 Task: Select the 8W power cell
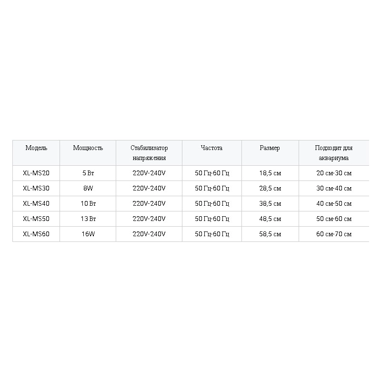click(x=88, y=188)
